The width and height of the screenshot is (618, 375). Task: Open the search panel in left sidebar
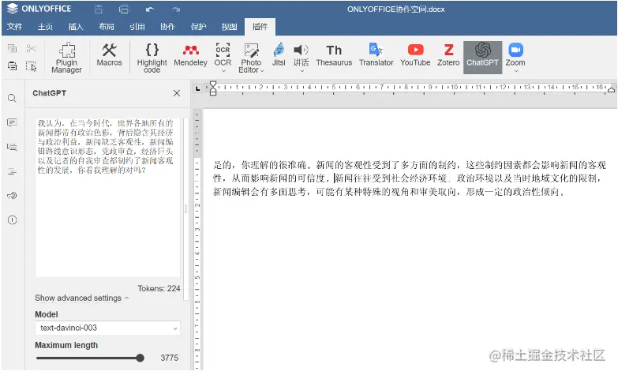coord(12,98)
